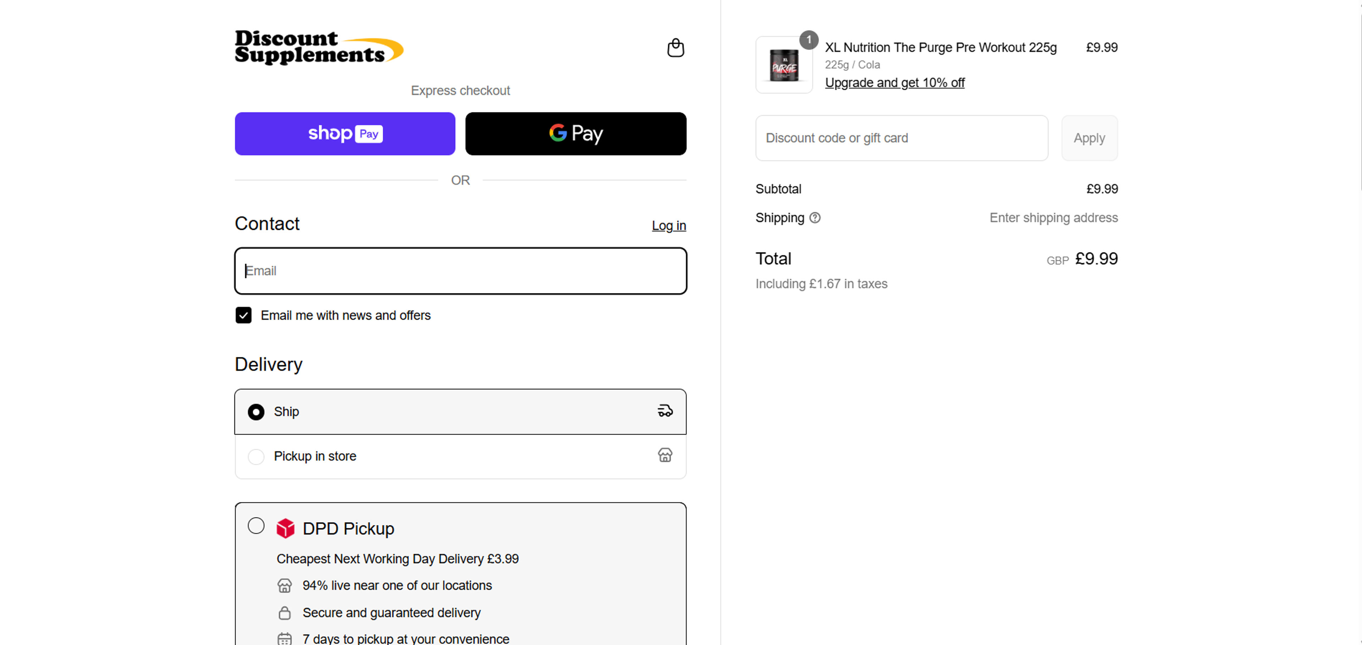Click Secure and guaranteed delivery text
Viewport: 1362px width, 645px height.
click(391, 613)
